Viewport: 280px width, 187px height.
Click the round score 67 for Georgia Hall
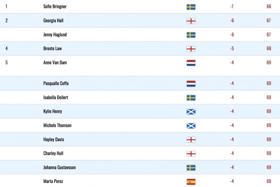coord(269,20)
